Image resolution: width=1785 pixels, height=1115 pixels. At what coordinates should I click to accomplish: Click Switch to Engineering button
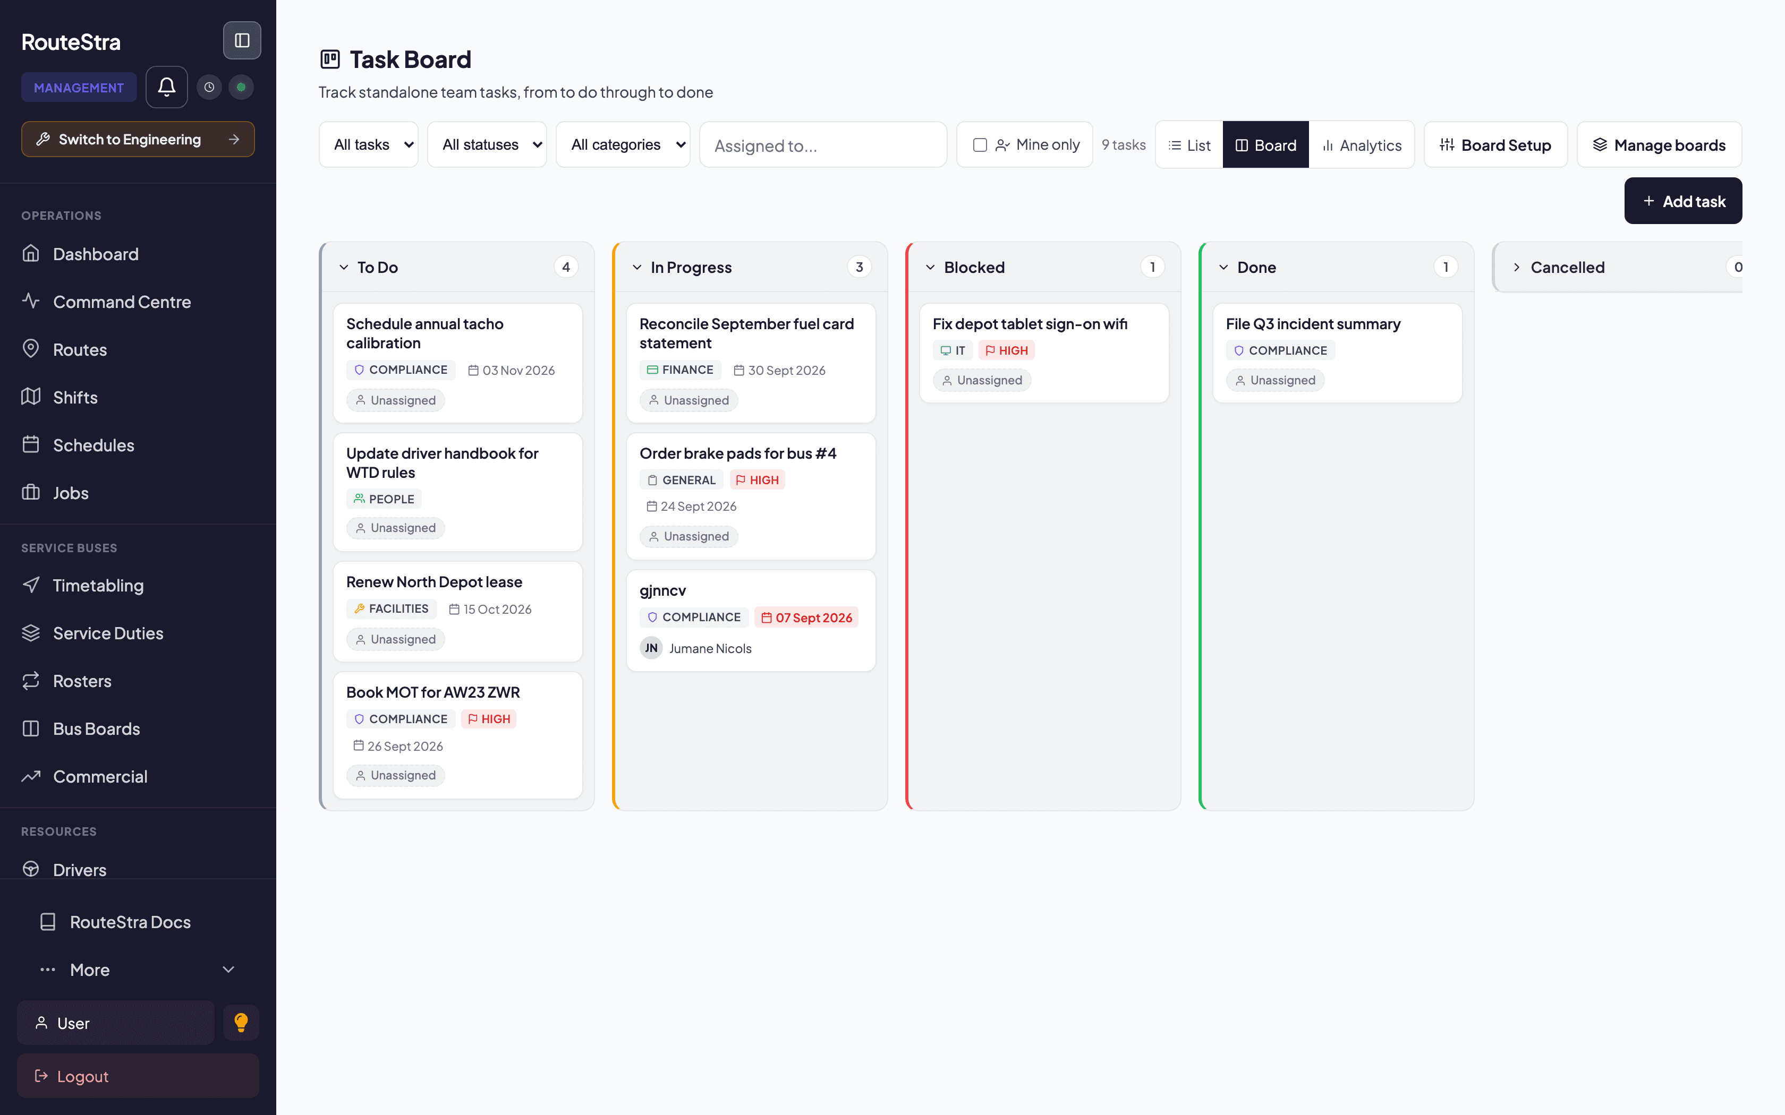pos(138,139)
